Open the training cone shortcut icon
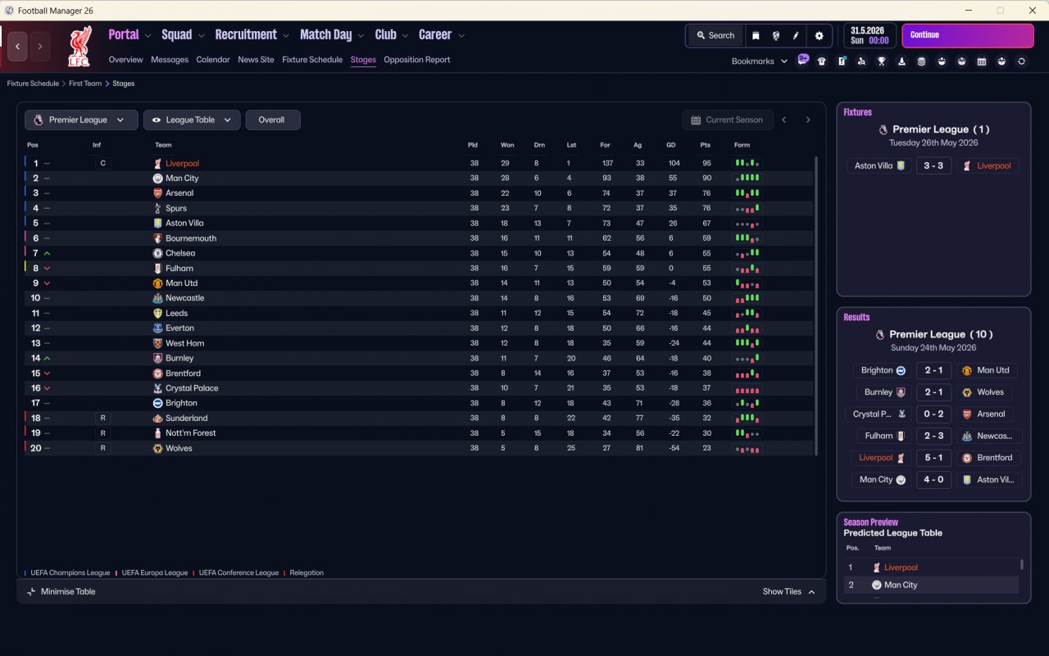 pyautogui.click(x=901, y=61)
